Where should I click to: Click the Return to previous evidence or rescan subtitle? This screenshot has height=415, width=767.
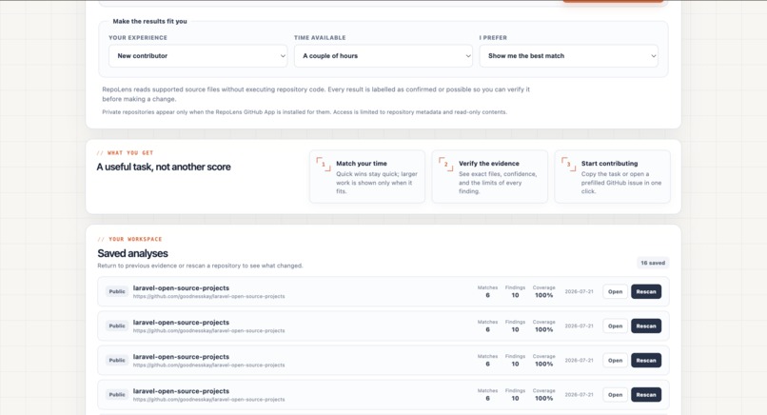point(200,266)
